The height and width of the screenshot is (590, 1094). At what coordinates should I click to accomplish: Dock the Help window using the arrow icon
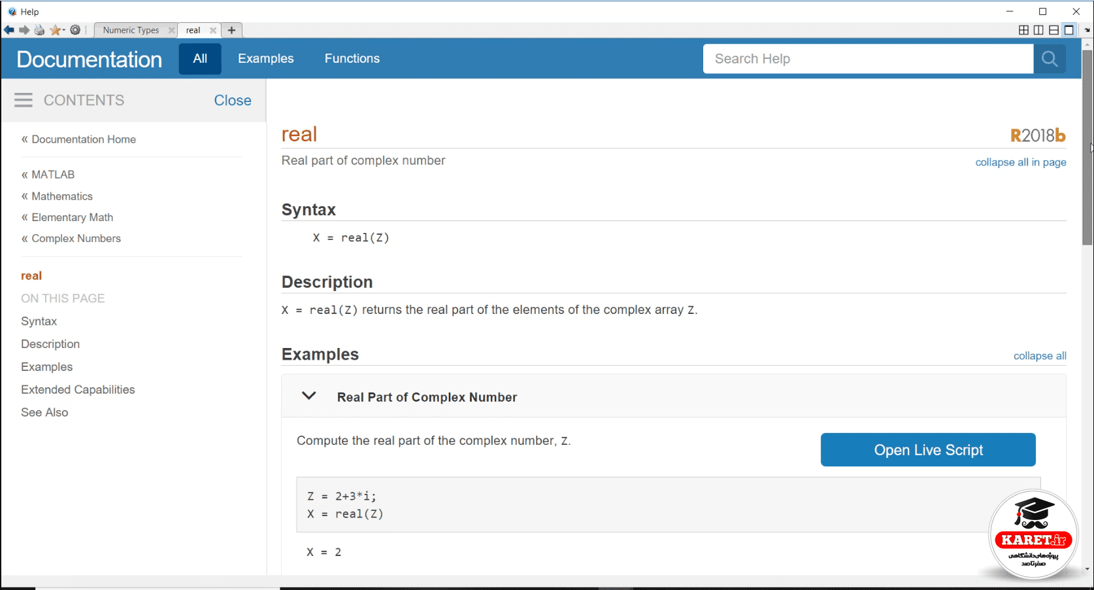click(x=1087, y=30)
